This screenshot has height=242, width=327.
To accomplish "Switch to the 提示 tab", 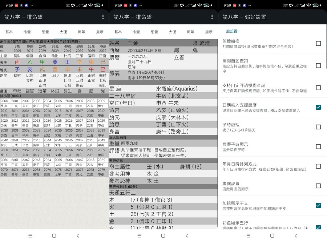I will (x=100, y=32).
